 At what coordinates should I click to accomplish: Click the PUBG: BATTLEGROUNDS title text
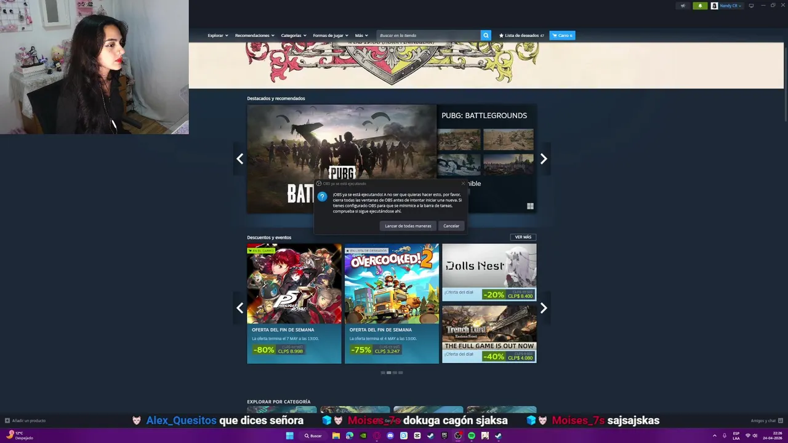tap(484, 115)
